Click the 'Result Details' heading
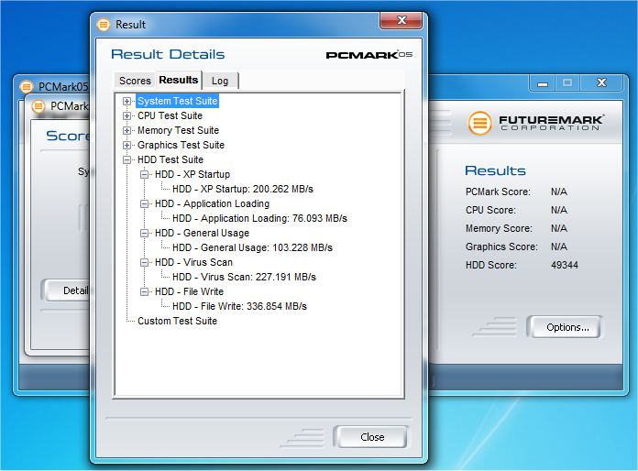Screen dimensions: 638x471 tap(168, 54)
